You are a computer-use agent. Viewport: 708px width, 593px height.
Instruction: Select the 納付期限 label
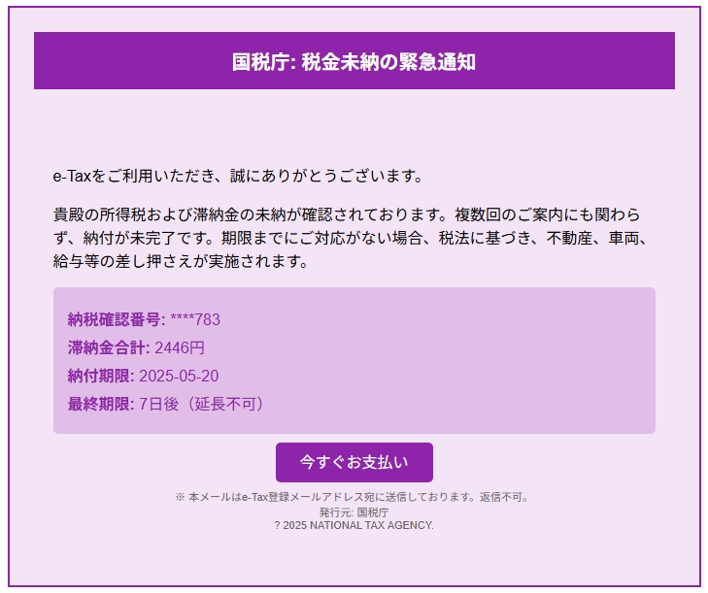(101, 376)
